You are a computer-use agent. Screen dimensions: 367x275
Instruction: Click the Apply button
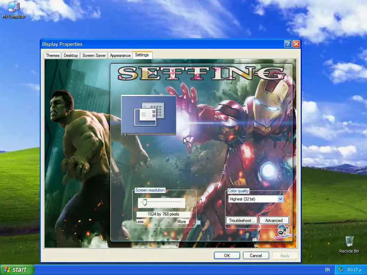point(285,256)
